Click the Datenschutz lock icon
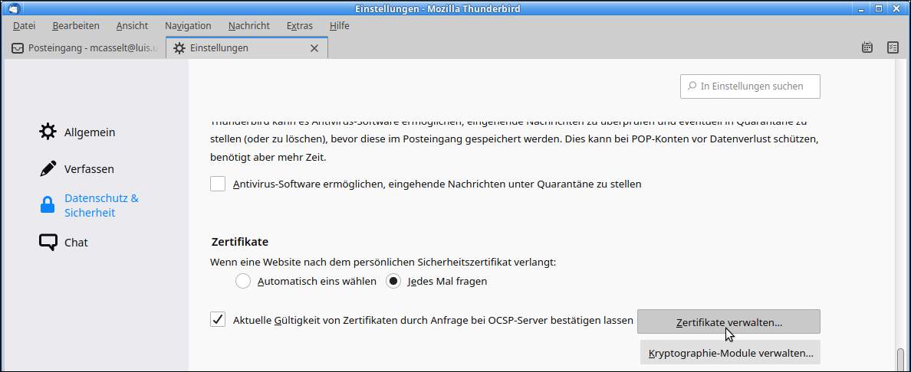Viewport: 911px width, 372px height. [47, 205]
